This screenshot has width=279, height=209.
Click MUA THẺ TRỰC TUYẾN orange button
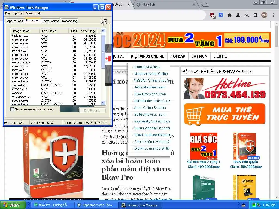pos(225,114)
